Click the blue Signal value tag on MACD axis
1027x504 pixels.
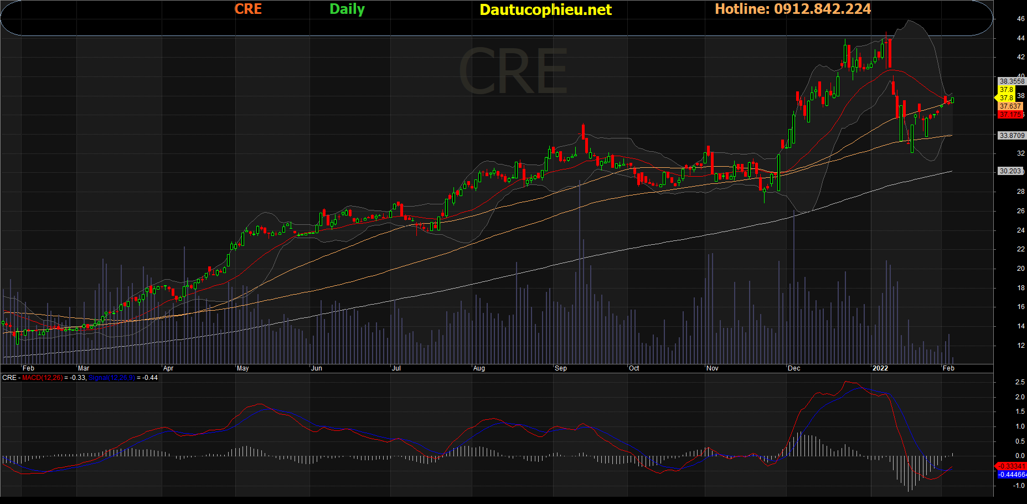[x=1011, y=475]
